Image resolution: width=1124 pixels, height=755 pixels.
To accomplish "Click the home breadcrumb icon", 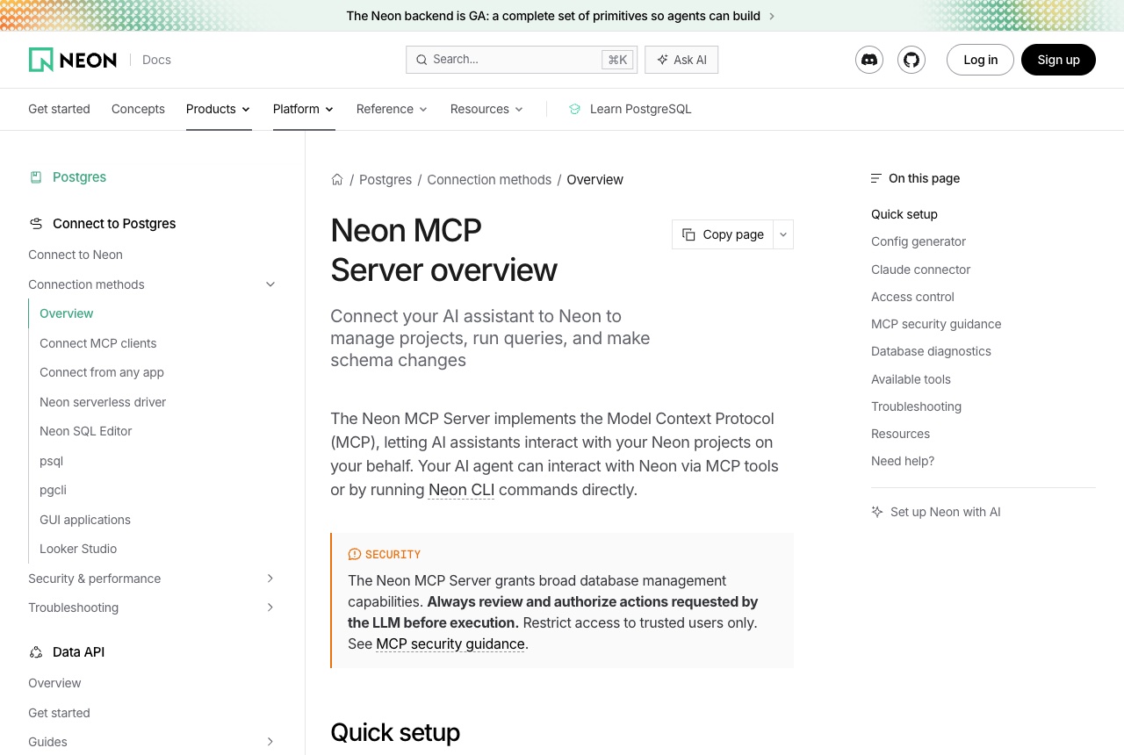I will click(x=337, y=180).
